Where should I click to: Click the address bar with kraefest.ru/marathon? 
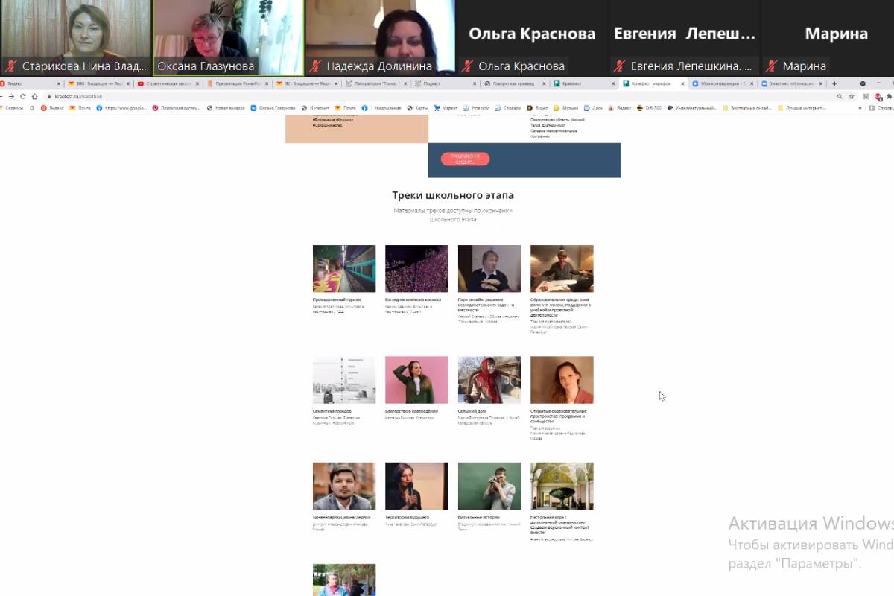pyautogui.click(x=440, y=96)
